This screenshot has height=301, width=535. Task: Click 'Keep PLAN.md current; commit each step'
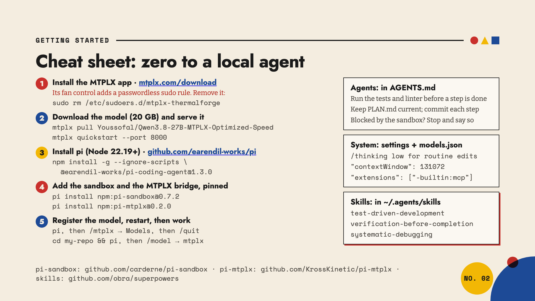point(415,109)
